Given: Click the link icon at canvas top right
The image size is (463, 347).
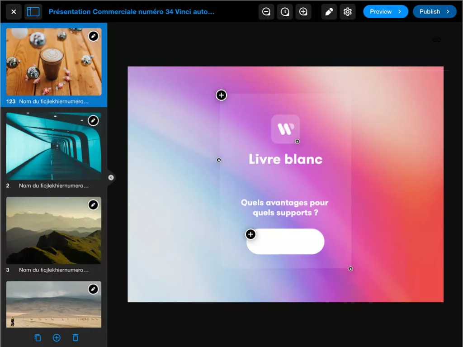Looking at the screenshot, I should pyautogui.click(x=437, y=40).
